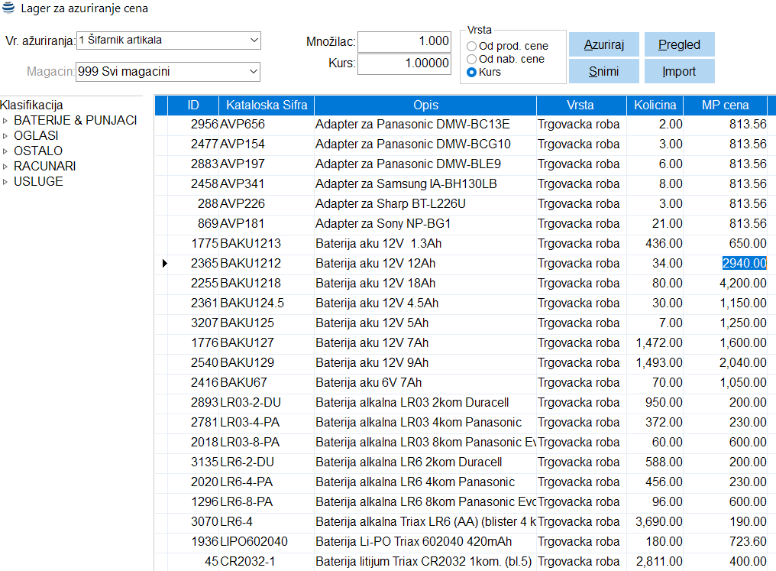
Task: Click the app icon in title bar
Action: coord(8,8)
